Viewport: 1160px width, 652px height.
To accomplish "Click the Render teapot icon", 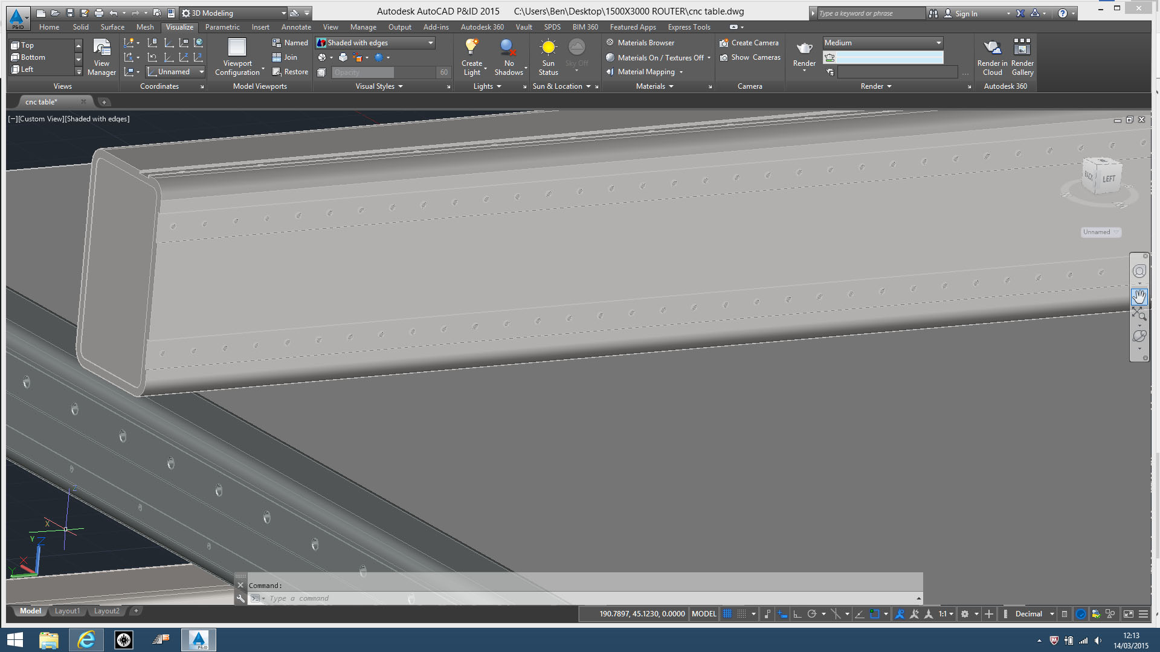I will pos(804,48).
